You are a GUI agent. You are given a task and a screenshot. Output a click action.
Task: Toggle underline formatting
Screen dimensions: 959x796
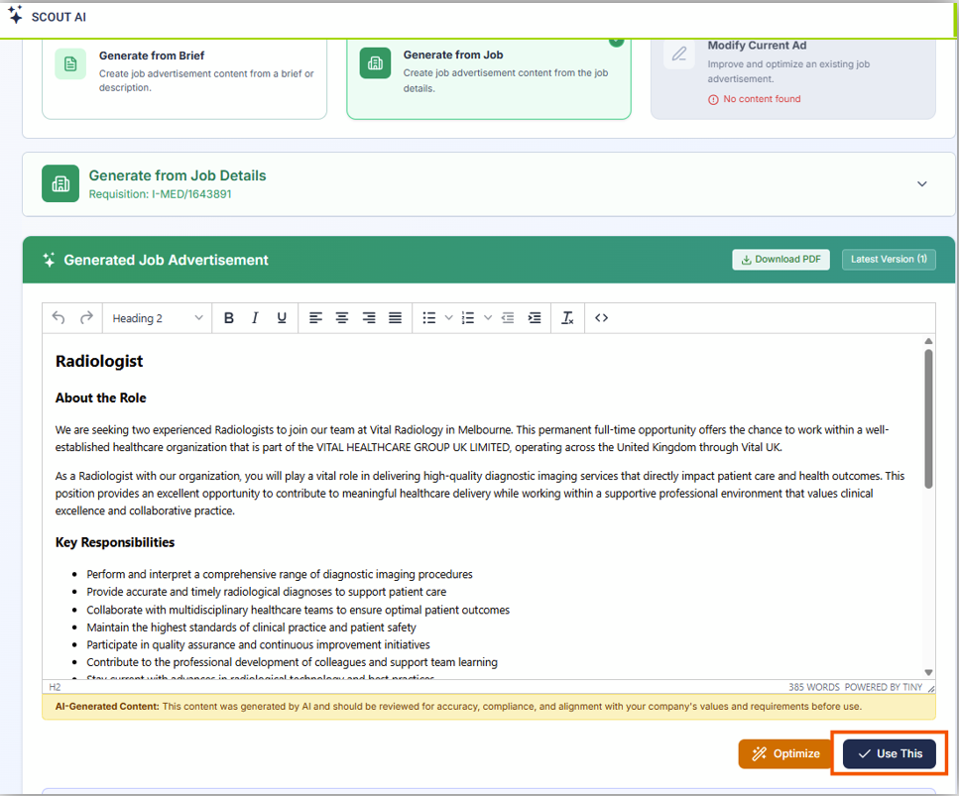tap(282, 318)
